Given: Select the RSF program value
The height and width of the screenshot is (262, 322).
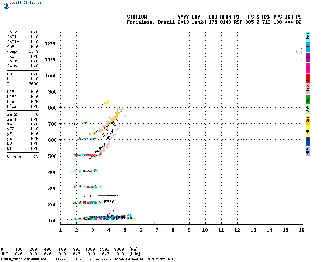Looking at the screenshot, I should pos(238,22).
